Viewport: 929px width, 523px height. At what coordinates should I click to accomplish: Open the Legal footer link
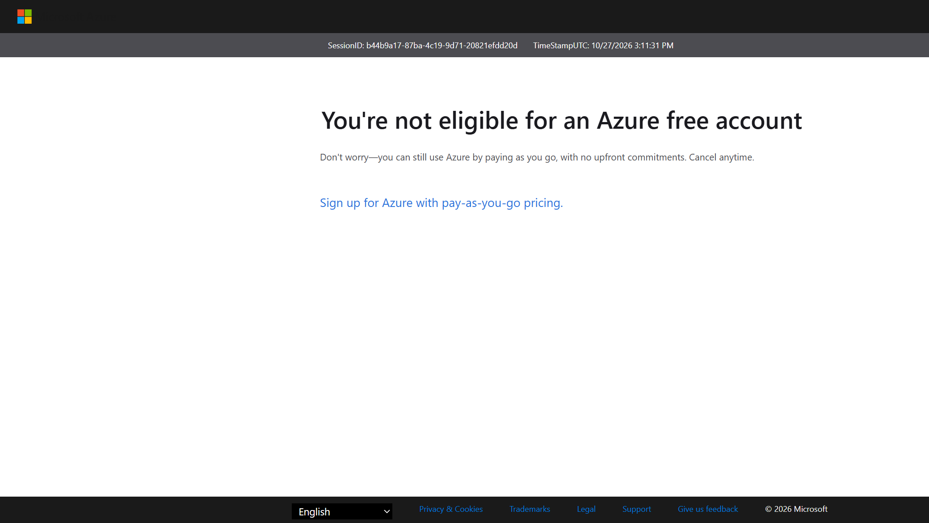click(x=586, y=509)
